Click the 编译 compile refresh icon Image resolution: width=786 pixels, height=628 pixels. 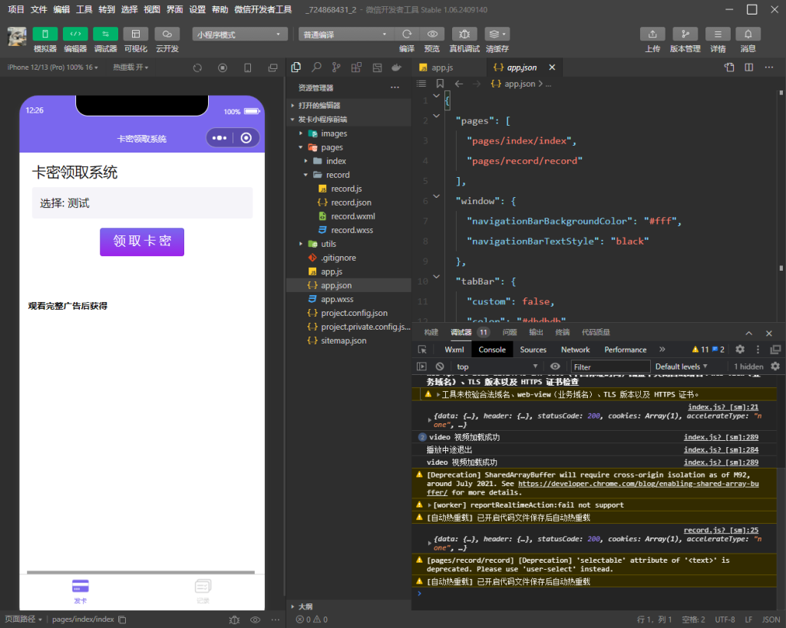pos(407,34)
